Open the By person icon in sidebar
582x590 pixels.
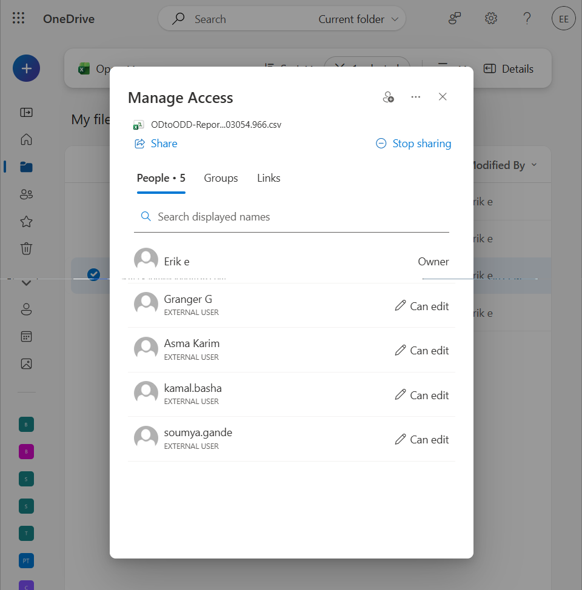[26, 309]
